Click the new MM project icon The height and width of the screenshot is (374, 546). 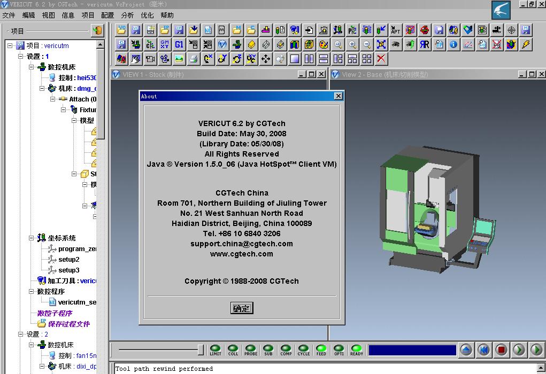click(x=150, y=30)
